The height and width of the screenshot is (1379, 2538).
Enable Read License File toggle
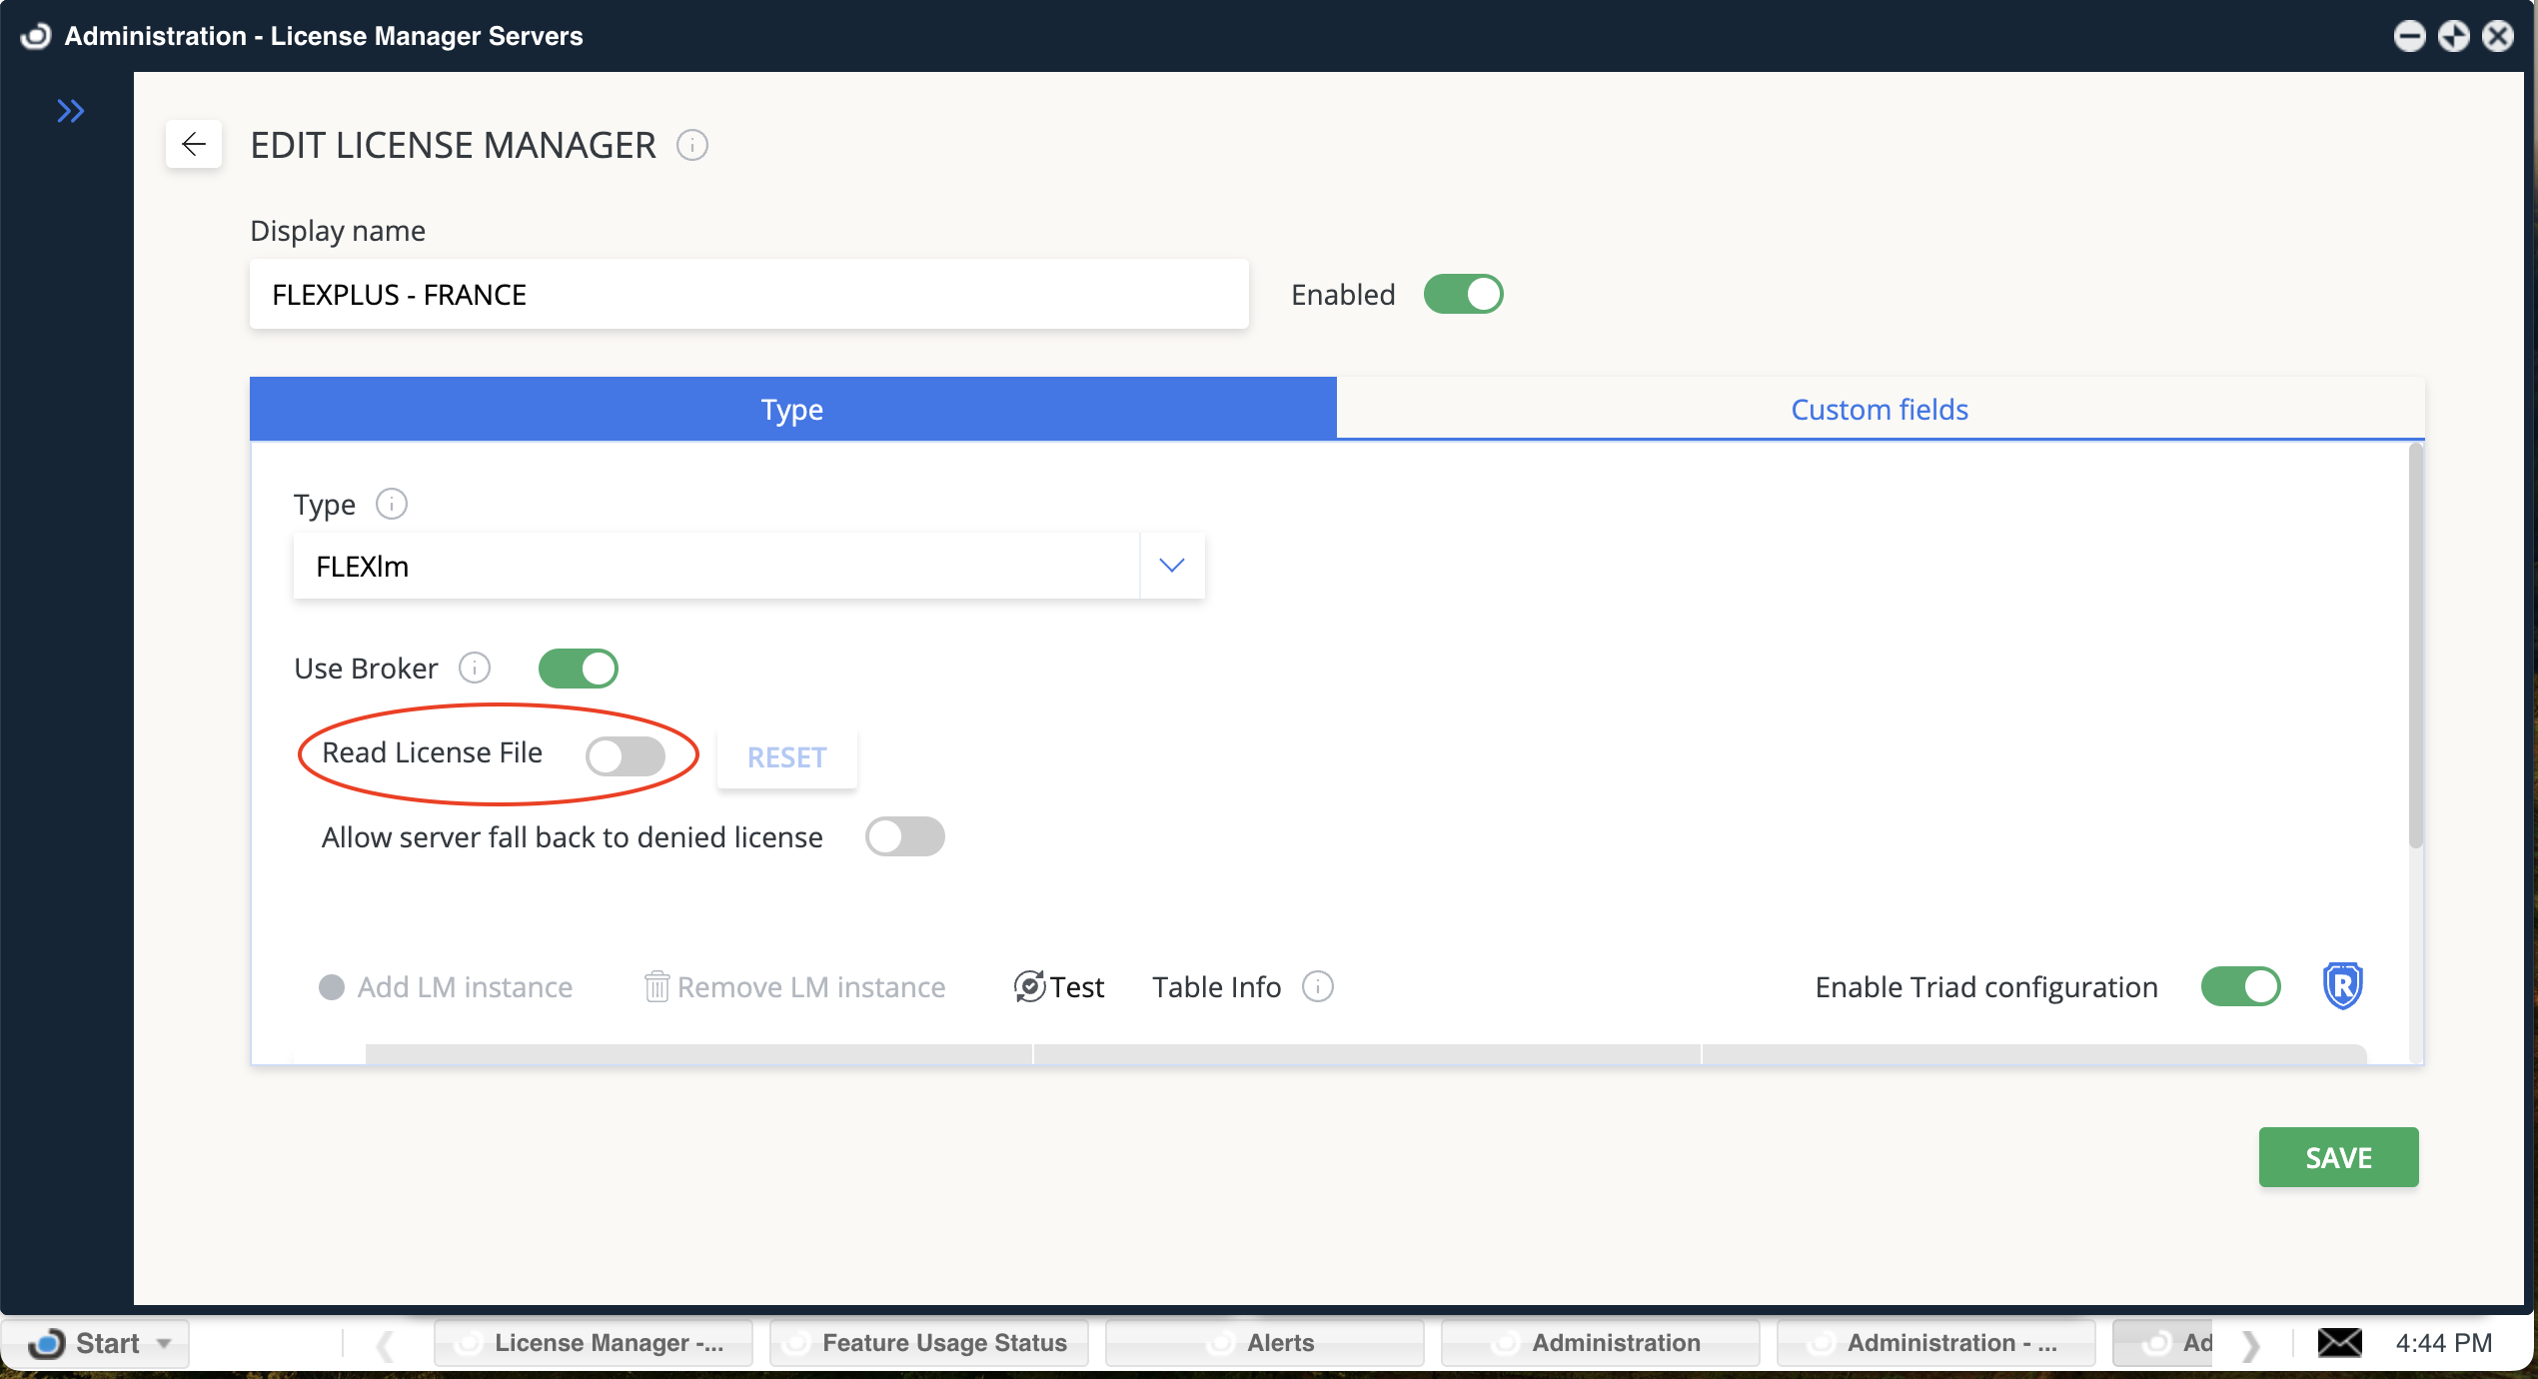(626, 755)
